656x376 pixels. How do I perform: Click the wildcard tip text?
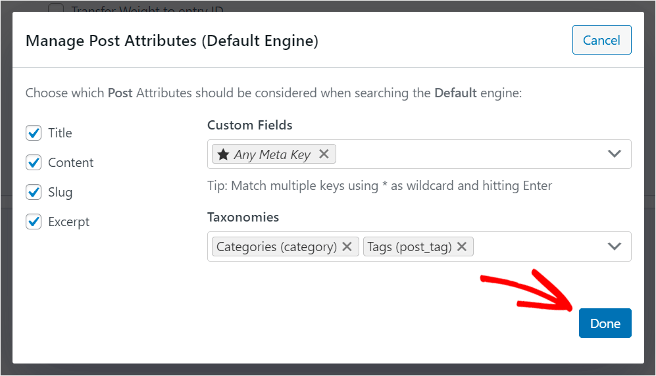[380, 185]
